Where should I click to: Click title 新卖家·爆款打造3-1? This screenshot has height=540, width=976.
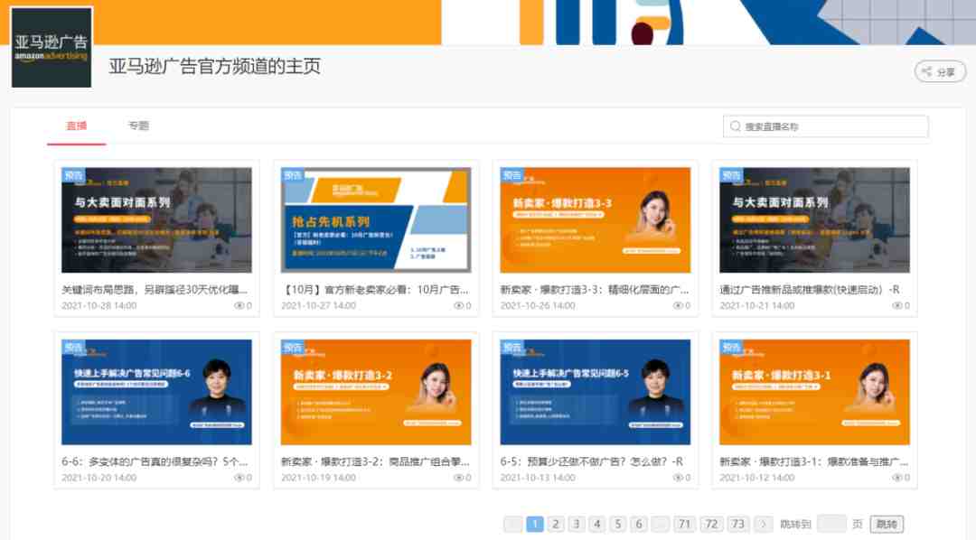tap(813, 461)
